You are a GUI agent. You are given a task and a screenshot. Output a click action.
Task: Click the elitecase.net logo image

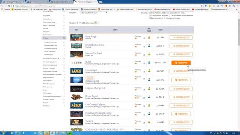76,80
